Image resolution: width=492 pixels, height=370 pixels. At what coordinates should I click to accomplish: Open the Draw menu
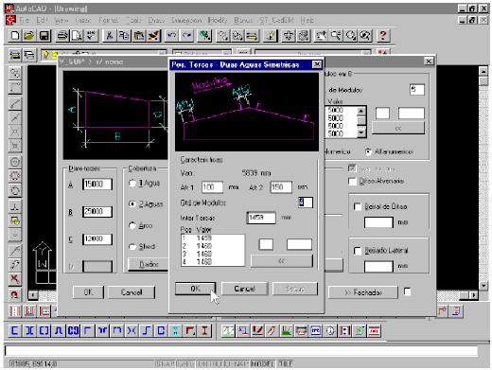(156, 20)
